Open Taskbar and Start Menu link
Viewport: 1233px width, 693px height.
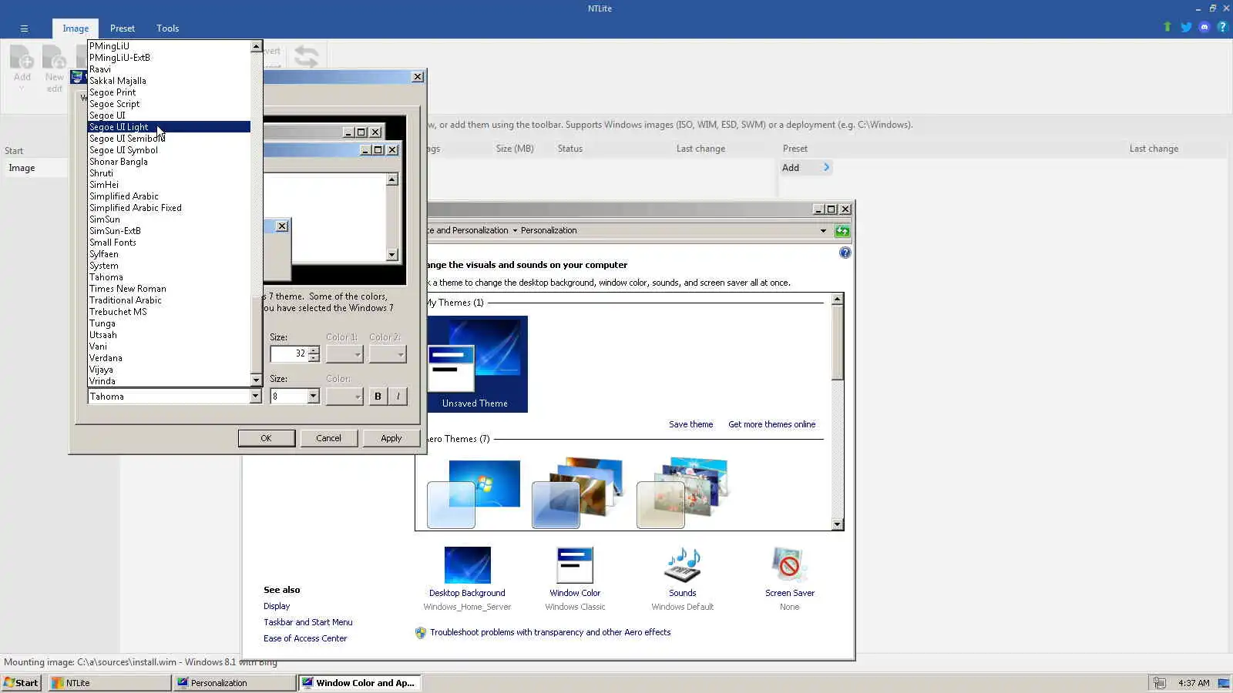[x=307, y=622]
